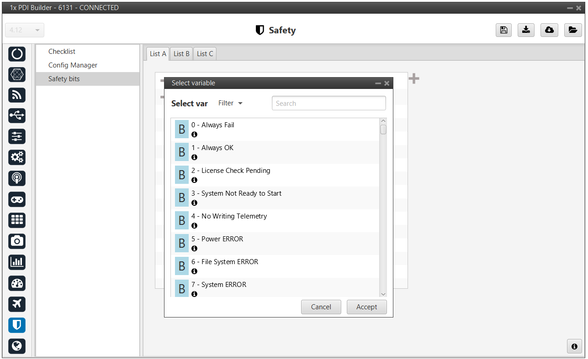Open the folder icon in top toolbar
This screenshot has width=588, height=359.
pos(572,30)
